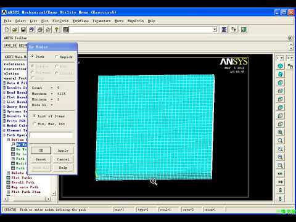Switch to Back view icon
The height and width of the screenshot is (222, 296).
(x=280, y=107)
